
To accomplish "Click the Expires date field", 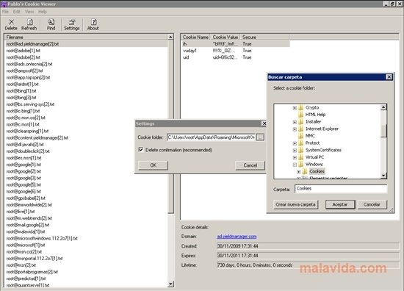I will pos(308,256).
